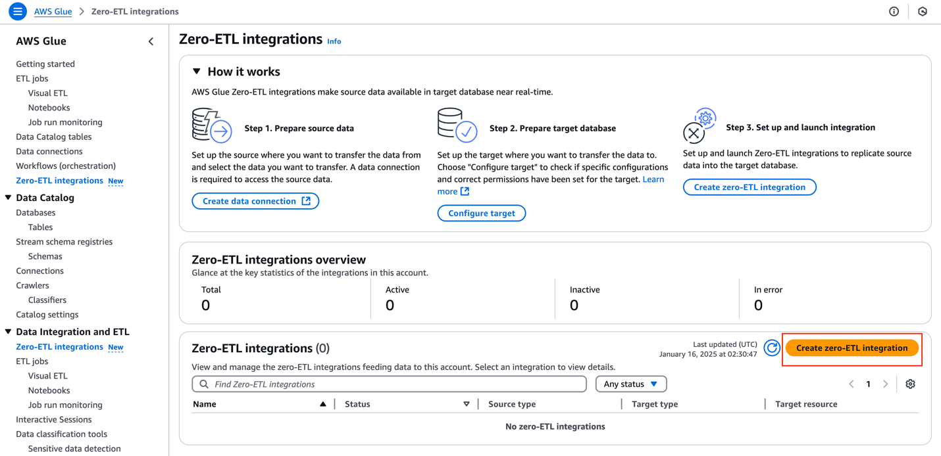Click the orange Create zero-ETL integration button
The width and height of the screenshot is (941, 456).
(852, 348)
